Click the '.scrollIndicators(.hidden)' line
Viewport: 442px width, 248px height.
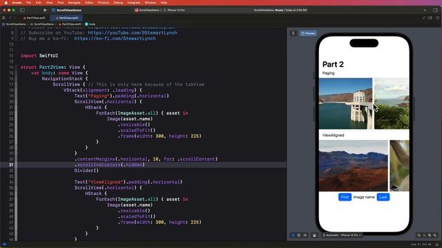pyautogui.click(x=110, y=165)
